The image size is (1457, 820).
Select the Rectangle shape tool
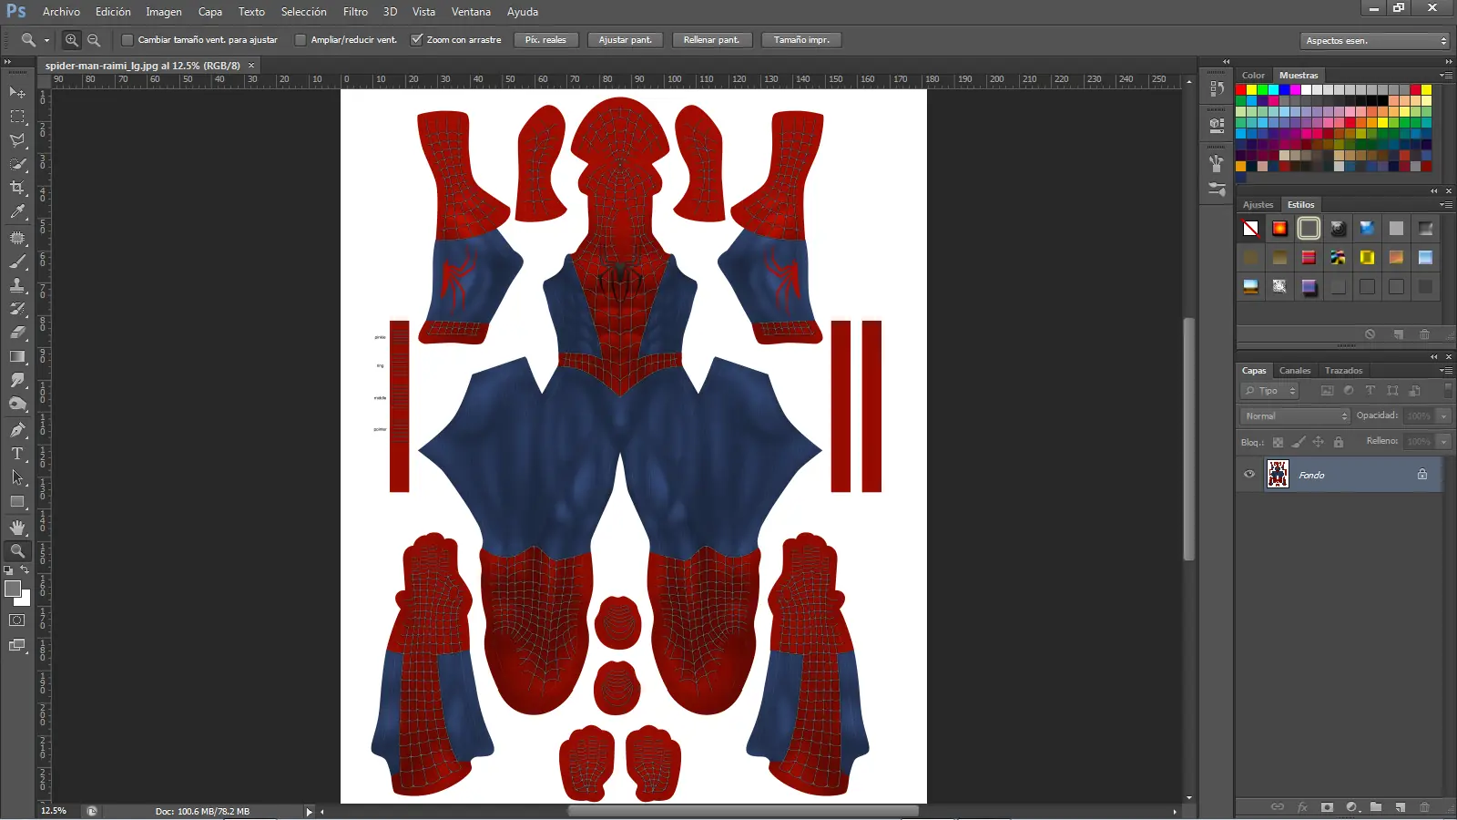tap(17, 501)
